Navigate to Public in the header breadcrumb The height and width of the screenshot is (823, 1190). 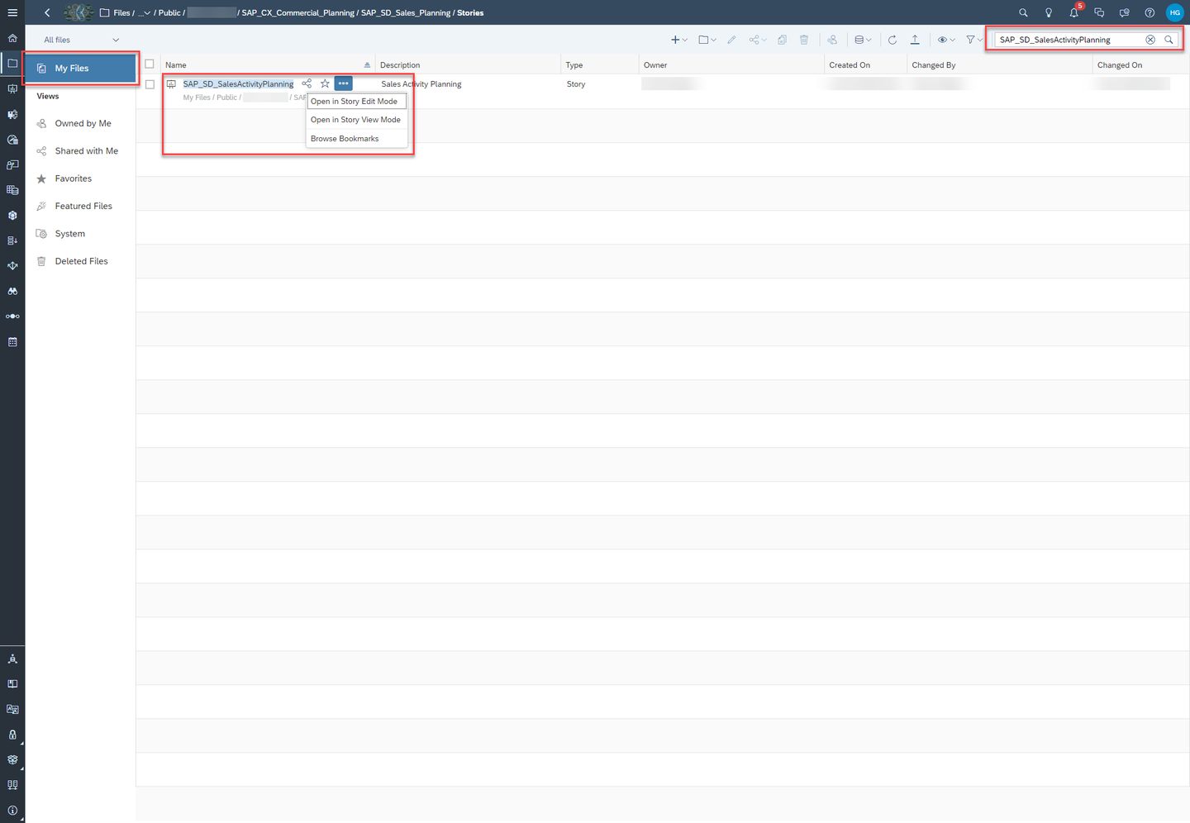point(169,12)
